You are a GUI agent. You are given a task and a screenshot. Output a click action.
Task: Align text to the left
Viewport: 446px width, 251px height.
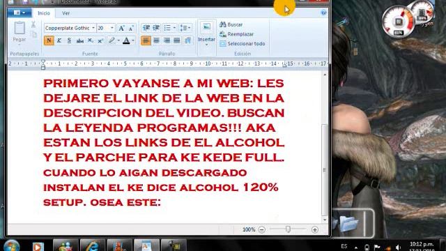click(146, 40)
